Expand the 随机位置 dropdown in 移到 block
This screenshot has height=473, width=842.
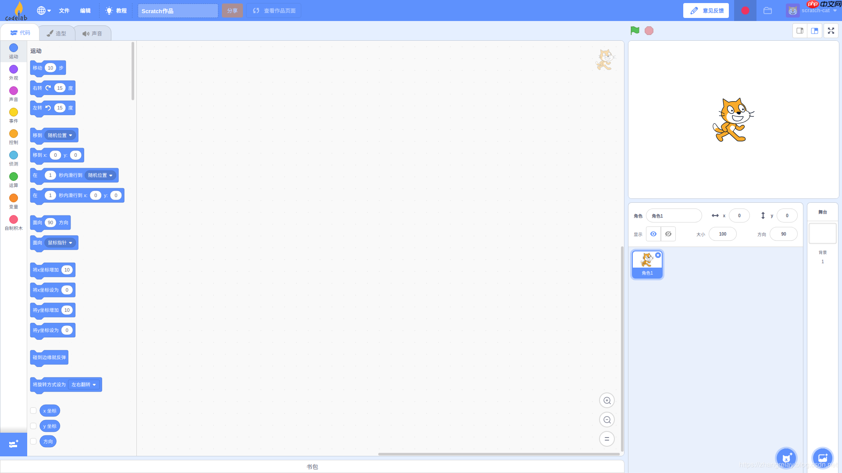[61, 135]
